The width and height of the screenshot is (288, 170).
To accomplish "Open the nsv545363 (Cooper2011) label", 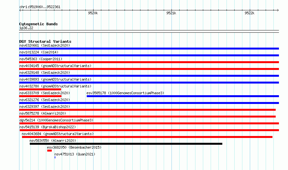I will pyautogui.click(x=41, y=59).
